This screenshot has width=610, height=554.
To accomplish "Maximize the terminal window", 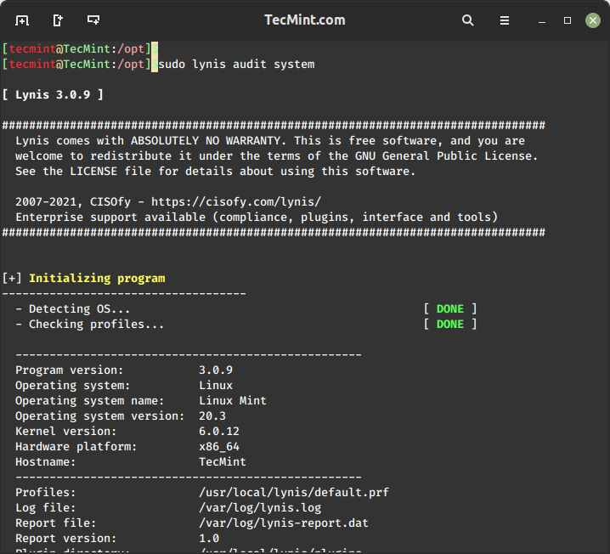I will pos(568,20).
